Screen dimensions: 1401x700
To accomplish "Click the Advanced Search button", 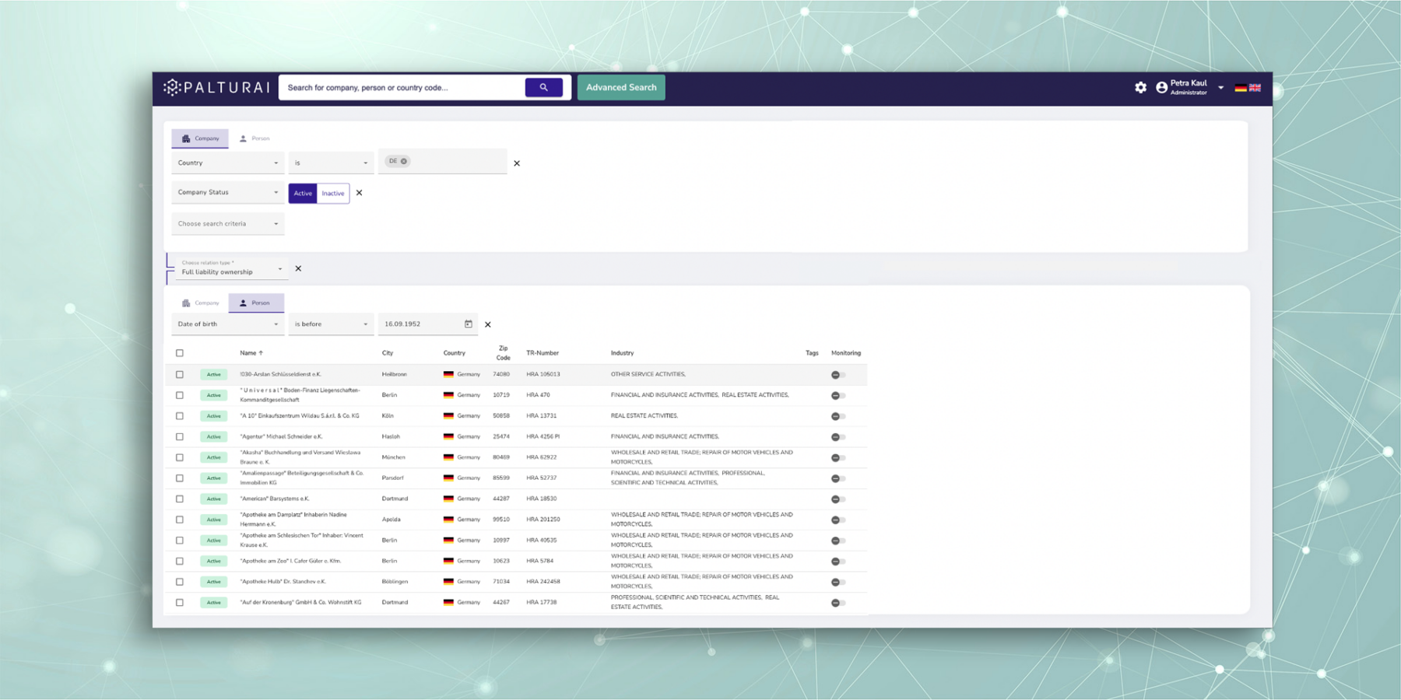I will 620,87.
